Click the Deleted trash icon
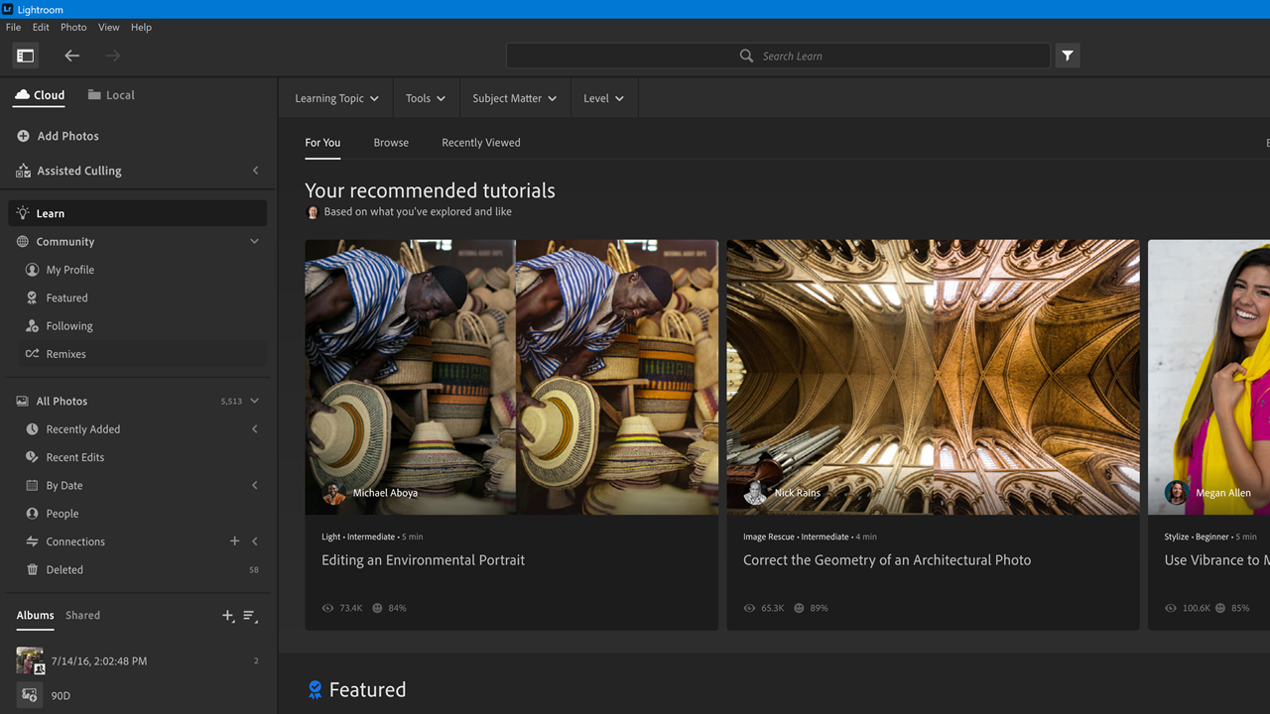The height and width of the screenshot is (714, 1270). click(x=32, y=570)
